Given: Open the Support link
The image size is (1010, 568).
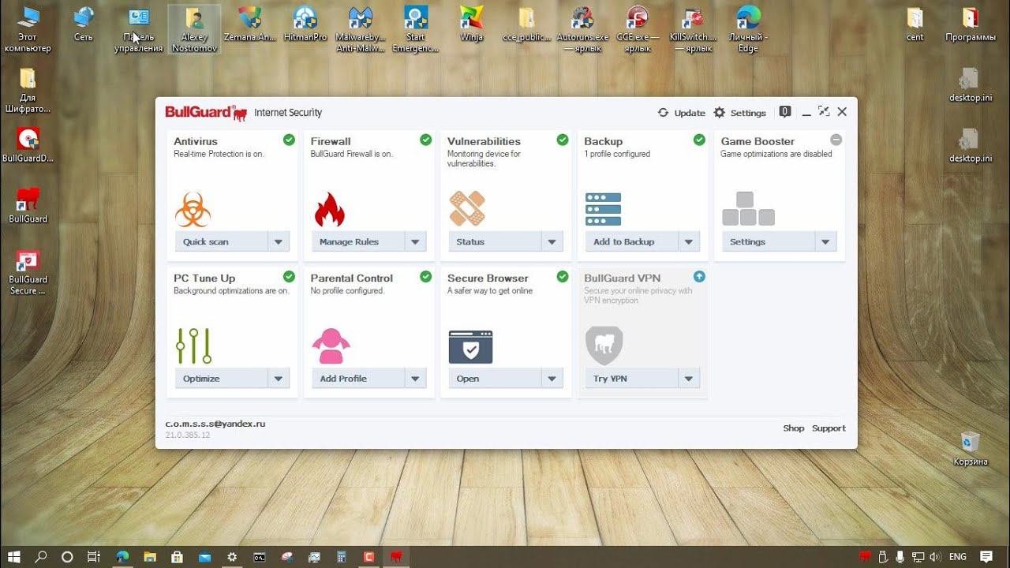Looking at the screenshot, I should pos(829,428).
